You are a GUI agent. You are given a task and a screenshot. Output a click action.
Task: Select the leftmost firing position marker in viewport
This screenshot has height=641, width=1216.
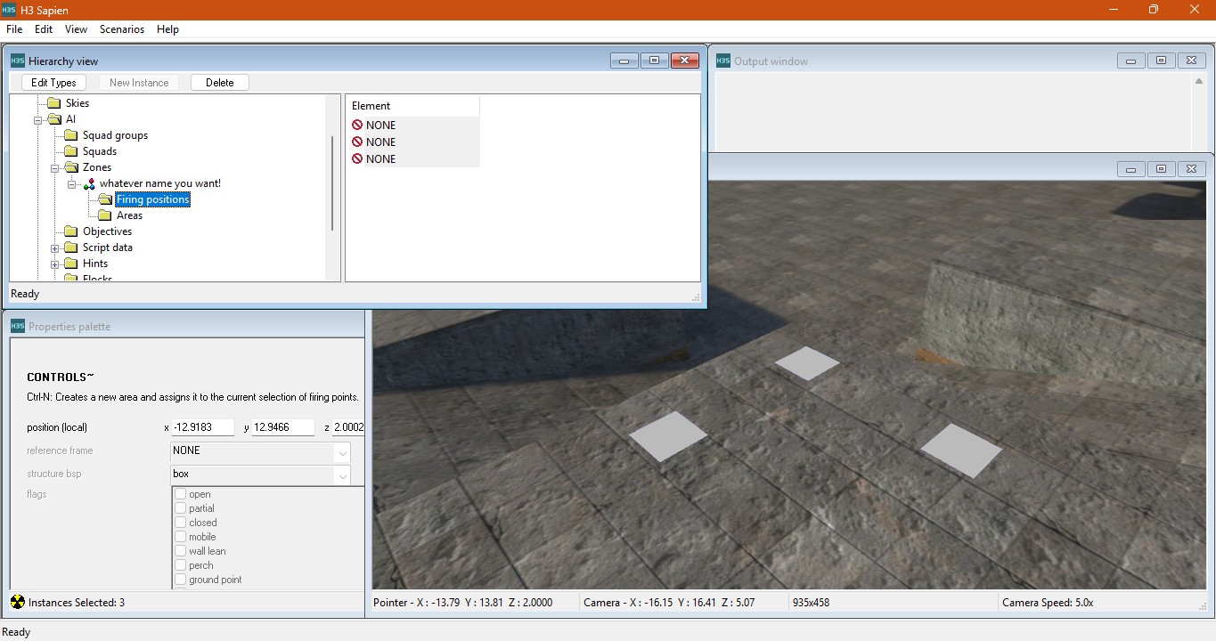tap(668, 436)
